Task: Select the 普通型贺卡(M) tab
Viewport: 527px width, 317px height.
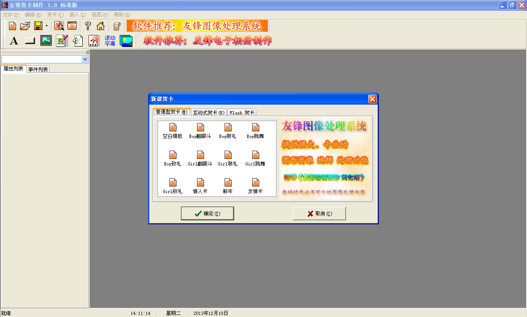Action: [x=172, y=112]
